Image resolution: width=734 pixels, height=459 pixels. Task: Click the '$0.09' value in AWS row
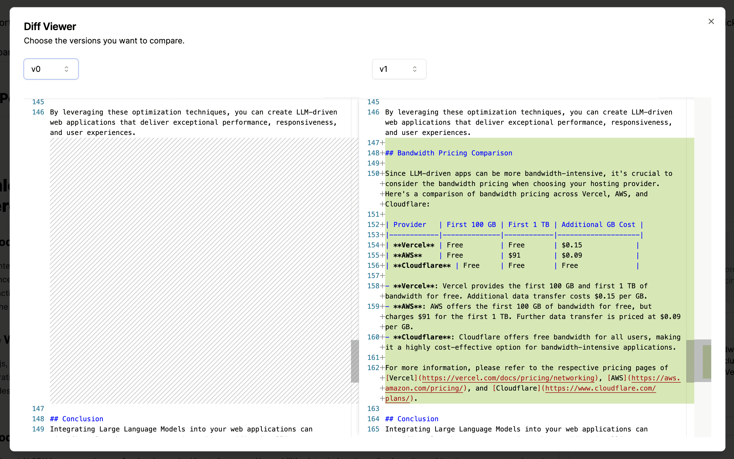572,255
